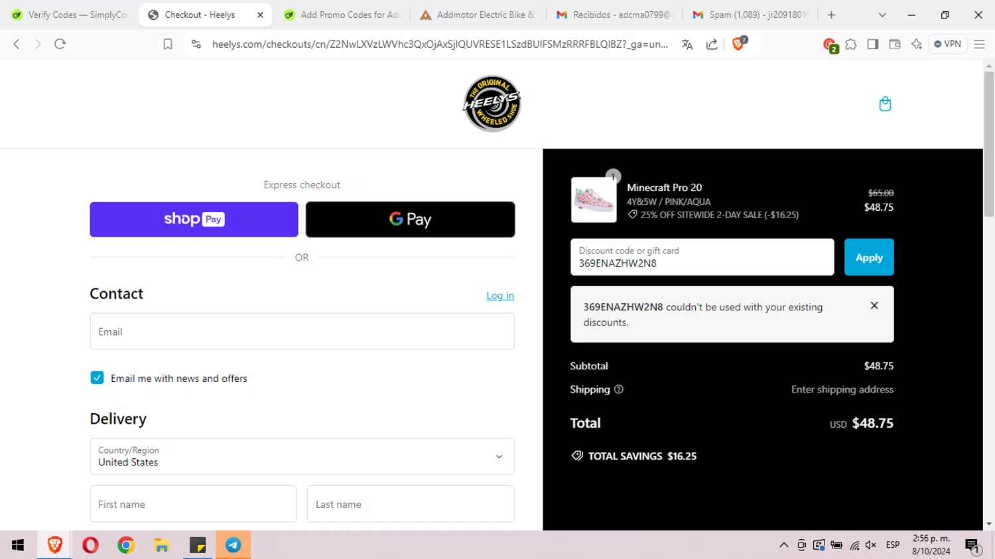Screen dimensions: 995x559
Task: Dismiss the discount error message
Action: pos(874,306)
